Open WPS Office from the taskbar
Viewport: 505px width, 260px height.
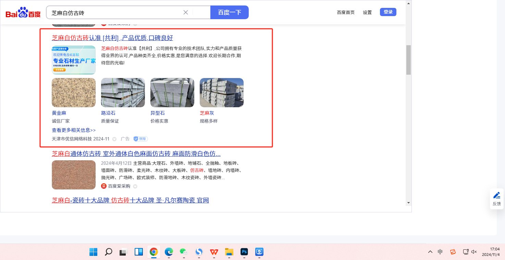click(x=214, y=252)
